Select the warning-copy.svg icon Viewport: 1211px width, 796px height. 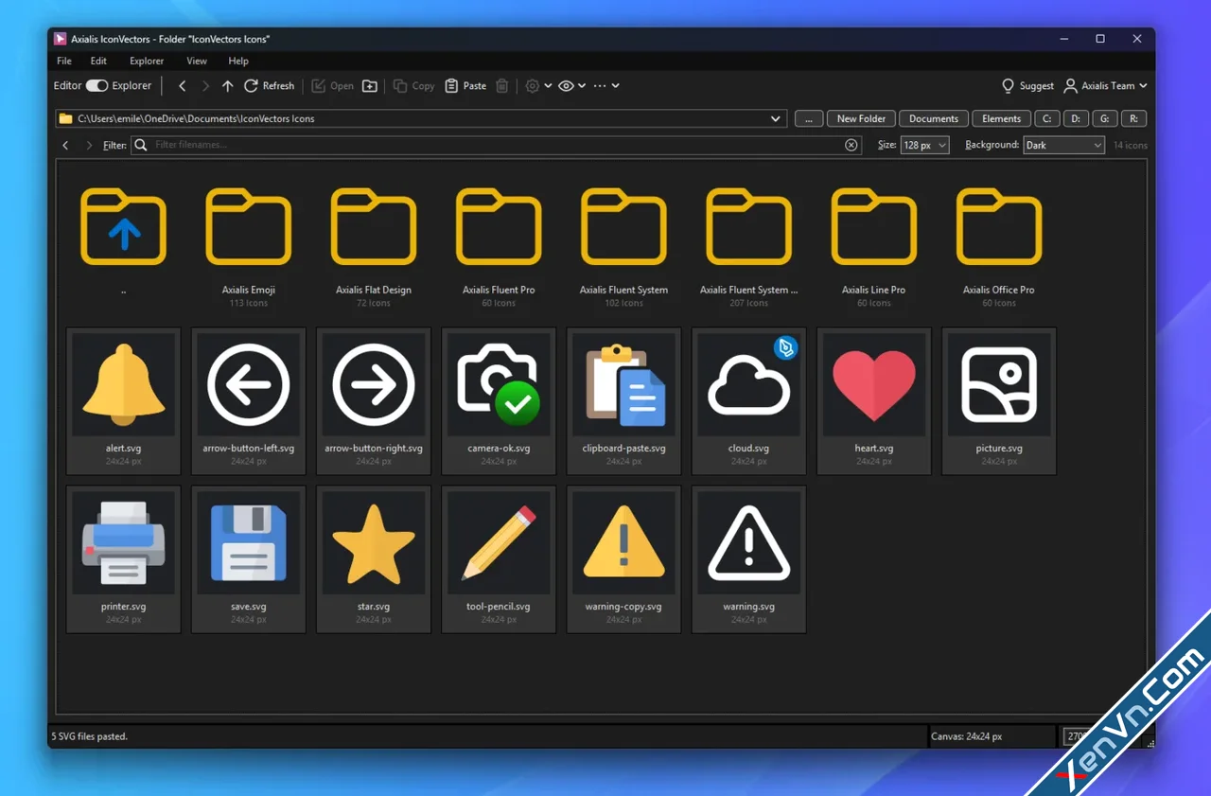pyautogui.click(x=623, y=559)
